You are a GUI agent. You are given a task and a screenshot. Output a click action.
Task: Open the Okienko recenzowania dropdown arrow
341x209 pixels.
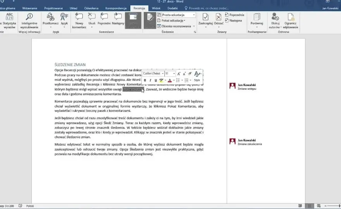coord(194,26)
